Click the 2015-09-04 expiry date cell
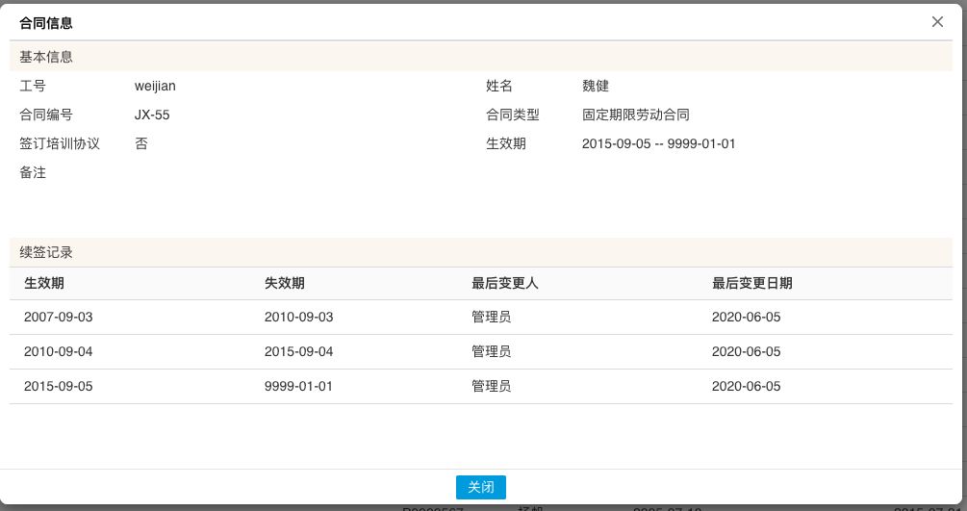Screen dimensions: 967x511 tap(298, 351)
